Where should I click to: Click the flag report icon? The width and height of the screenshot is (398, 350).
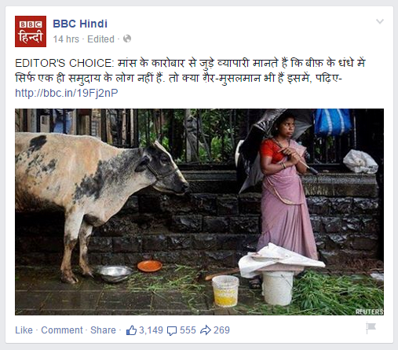(371, 327)
